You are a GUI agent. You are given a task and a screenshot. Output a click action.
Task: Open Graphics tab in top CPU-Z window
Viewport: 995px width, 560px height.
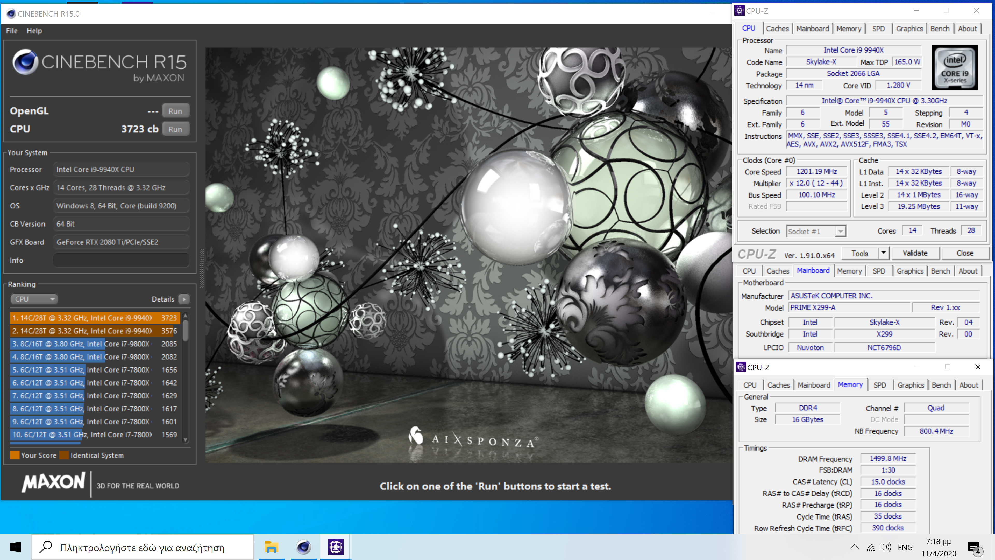[x=909, y=29]
